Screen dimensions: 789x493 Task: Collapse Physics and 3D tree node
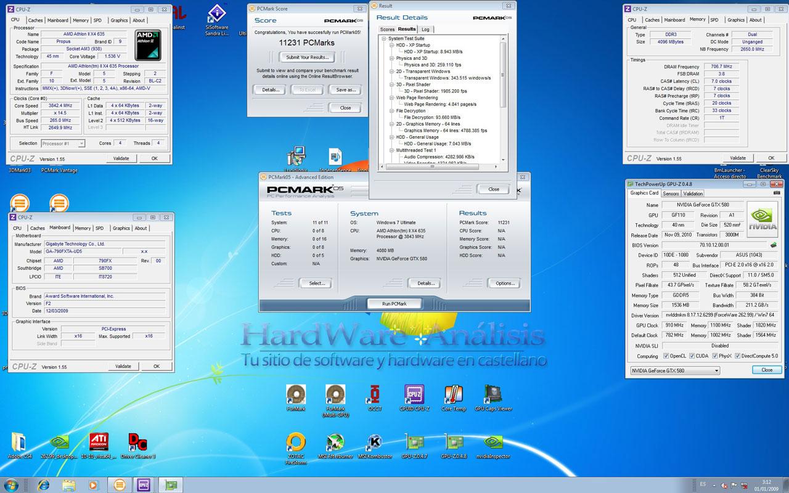391,58
